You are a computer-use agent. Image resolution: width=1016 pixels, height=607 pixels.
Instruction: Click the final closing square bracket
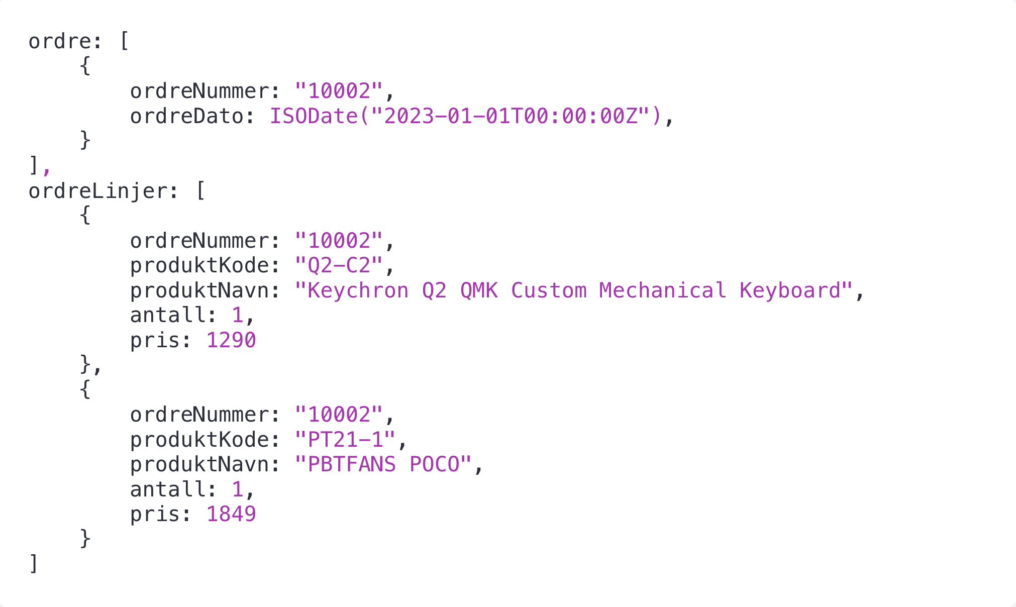coord(34,564)
